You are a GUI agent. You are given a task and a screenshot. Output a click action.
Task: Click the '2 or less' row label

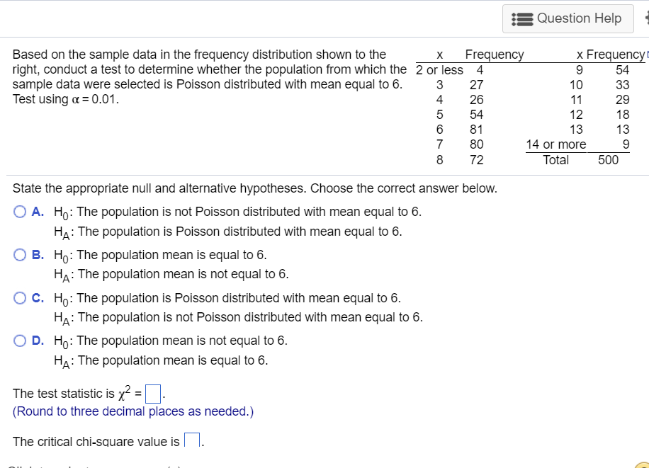(439, 70)
